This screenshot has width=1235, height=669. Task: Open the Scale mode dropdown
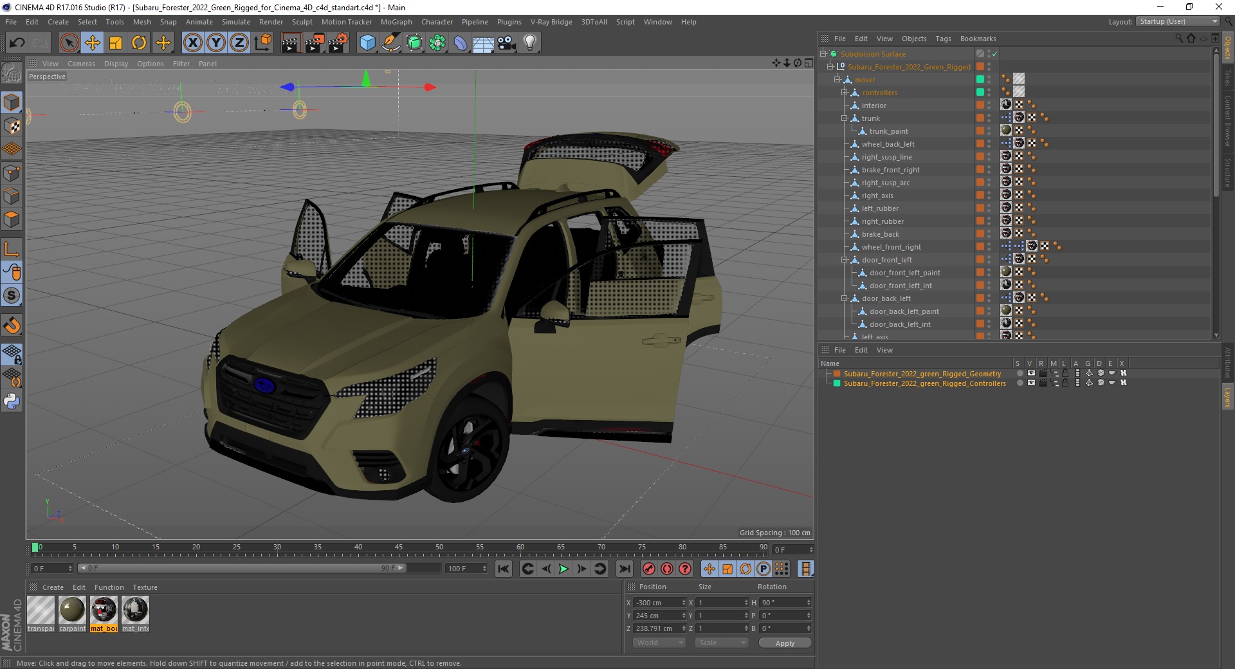tap(722, 643)
